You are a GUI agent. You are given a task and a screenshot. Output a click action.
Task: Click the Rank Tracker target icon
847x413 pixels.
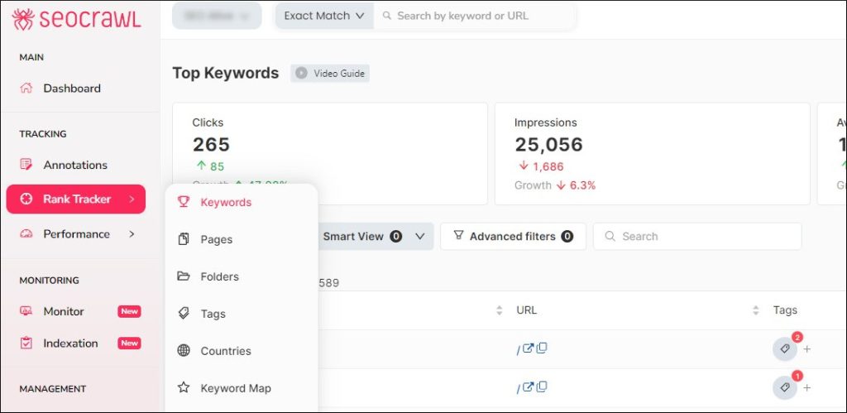(x=26, y=199)
